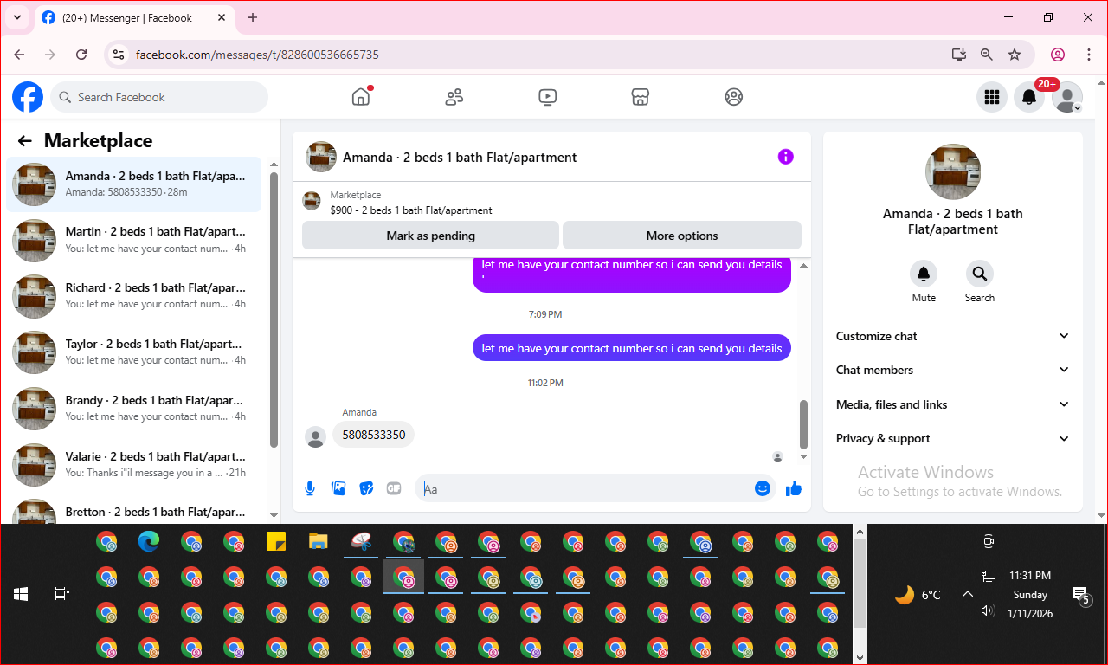The width and height of the screenshot is (1108, 665).
Task: Open the tab search dropdown arrow
Action: [x=17, y=17]
